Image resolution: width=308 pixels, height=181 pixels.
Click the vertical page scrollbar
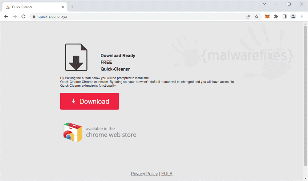305,95
